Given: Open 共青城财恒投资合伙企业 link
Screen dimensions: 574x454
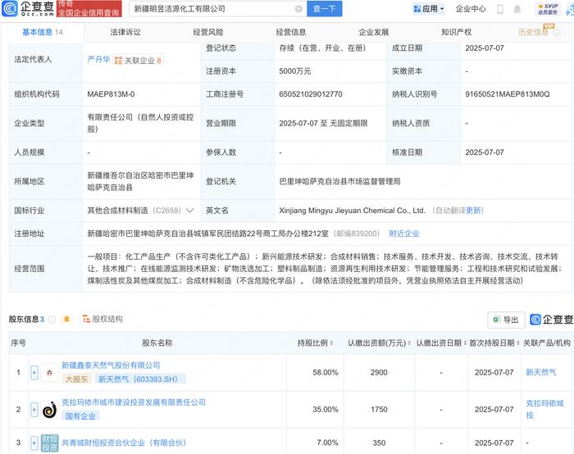Looking at the screenshot, I should pos(124,443).
